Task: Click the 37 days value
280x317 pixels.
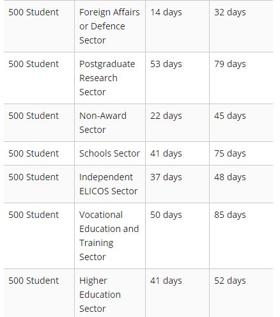Action: [166, 177]
